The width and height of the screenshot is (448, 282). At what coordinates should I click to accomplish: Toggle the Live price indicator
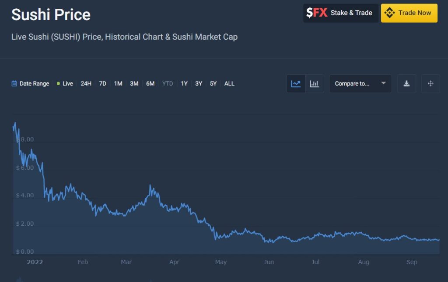65,84
